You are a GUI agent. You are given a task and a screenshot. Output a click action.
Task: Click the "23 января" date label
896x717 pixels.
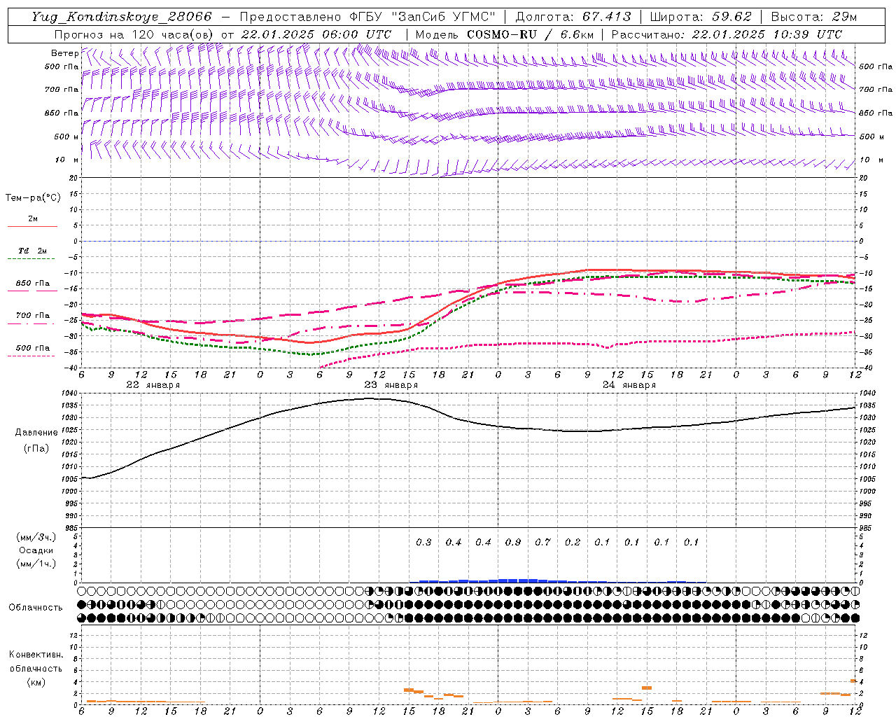point(391,385)
